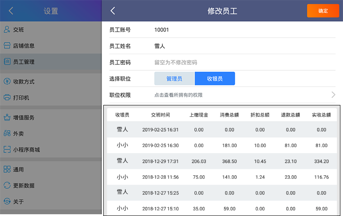Click the printer (打印机) icon
Screen dimensions: 343x216
(7, 98)
